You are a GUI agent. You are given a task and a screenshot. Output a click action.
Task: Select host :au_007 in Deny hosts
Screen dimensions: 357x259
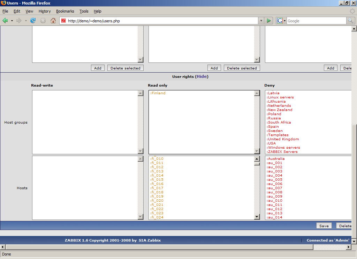point(274,188)
